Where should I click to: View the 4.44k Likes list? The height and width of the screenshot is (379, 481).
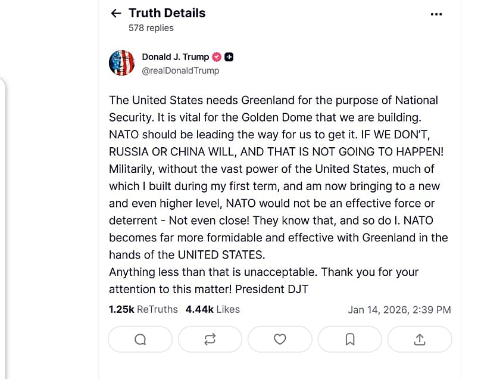click(213, 309)
